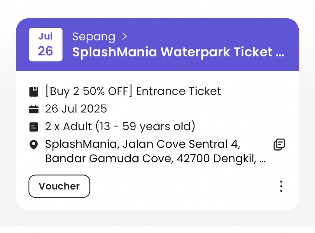Copy the SplashMania address

click(x=279, y=144)
